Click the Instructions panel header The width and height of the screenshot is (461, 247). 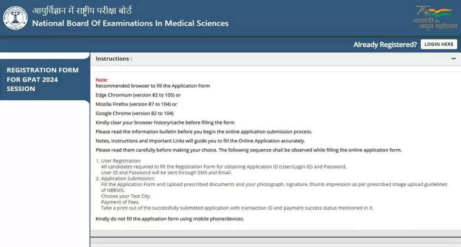pyautogui.click(x=275, y=59)
